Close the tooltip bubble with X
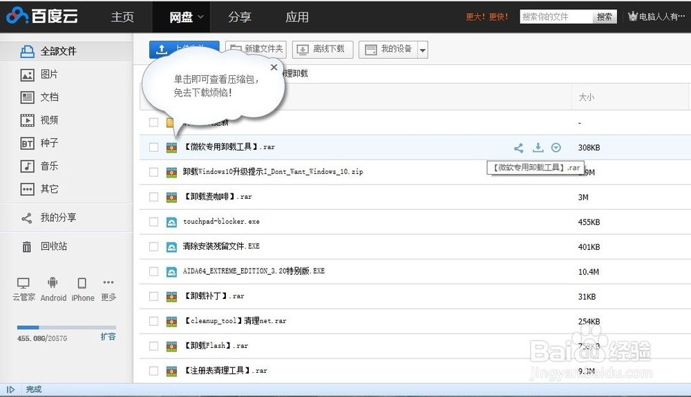Viewport: 691px width, 397px height. 274,68
